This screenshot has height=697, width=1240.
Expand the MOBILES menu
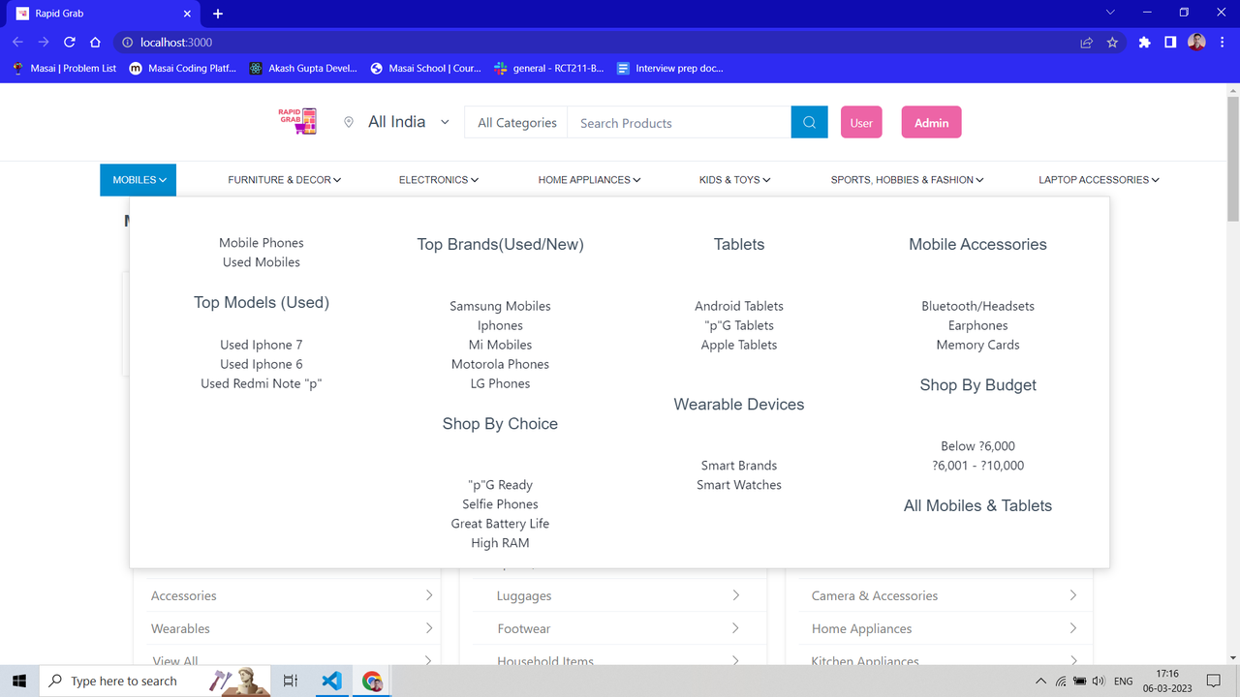click(139, 180)
